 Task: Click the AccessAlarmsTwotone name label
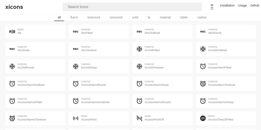[x=32, y=120]
